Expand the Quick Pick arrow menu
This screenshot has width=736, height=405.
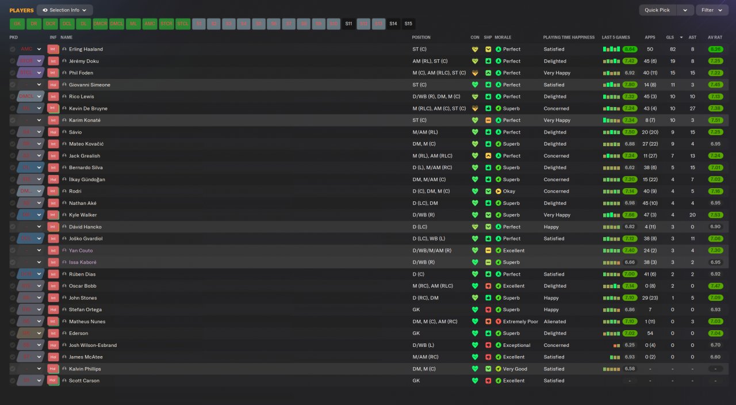[x=685, y=10]
